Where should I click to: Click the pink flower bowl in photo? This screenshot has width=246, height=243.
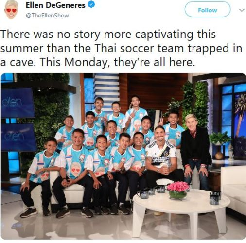click(x=178, y=190)
